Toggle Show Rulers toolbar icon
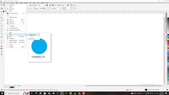The width and height of the screenshot is (169, 95). click(50, 5)
